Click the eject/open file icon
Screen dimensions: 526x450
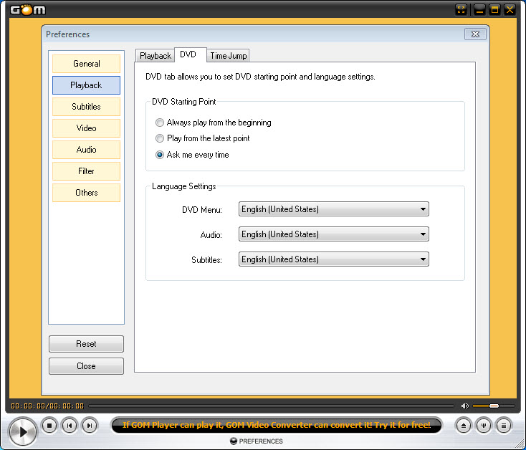pos(464,426)
